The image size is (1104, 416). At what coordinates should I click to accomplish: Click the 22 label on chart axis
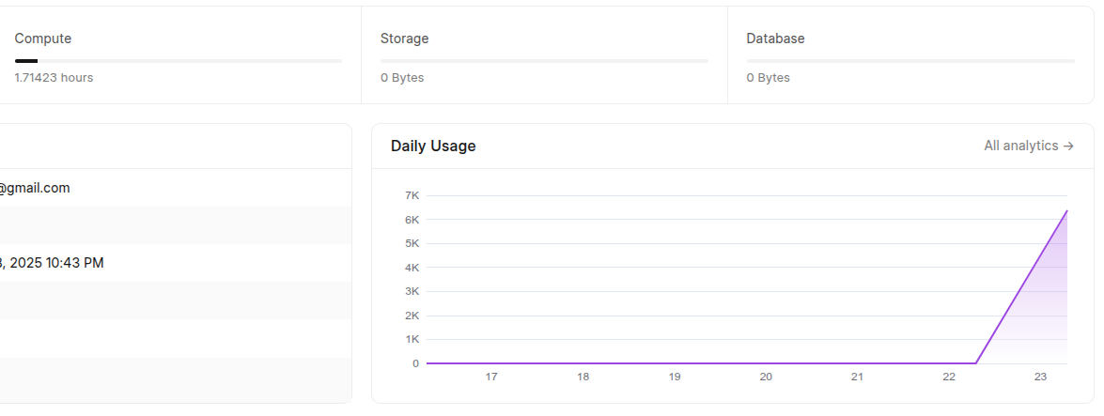pos(948,377)
